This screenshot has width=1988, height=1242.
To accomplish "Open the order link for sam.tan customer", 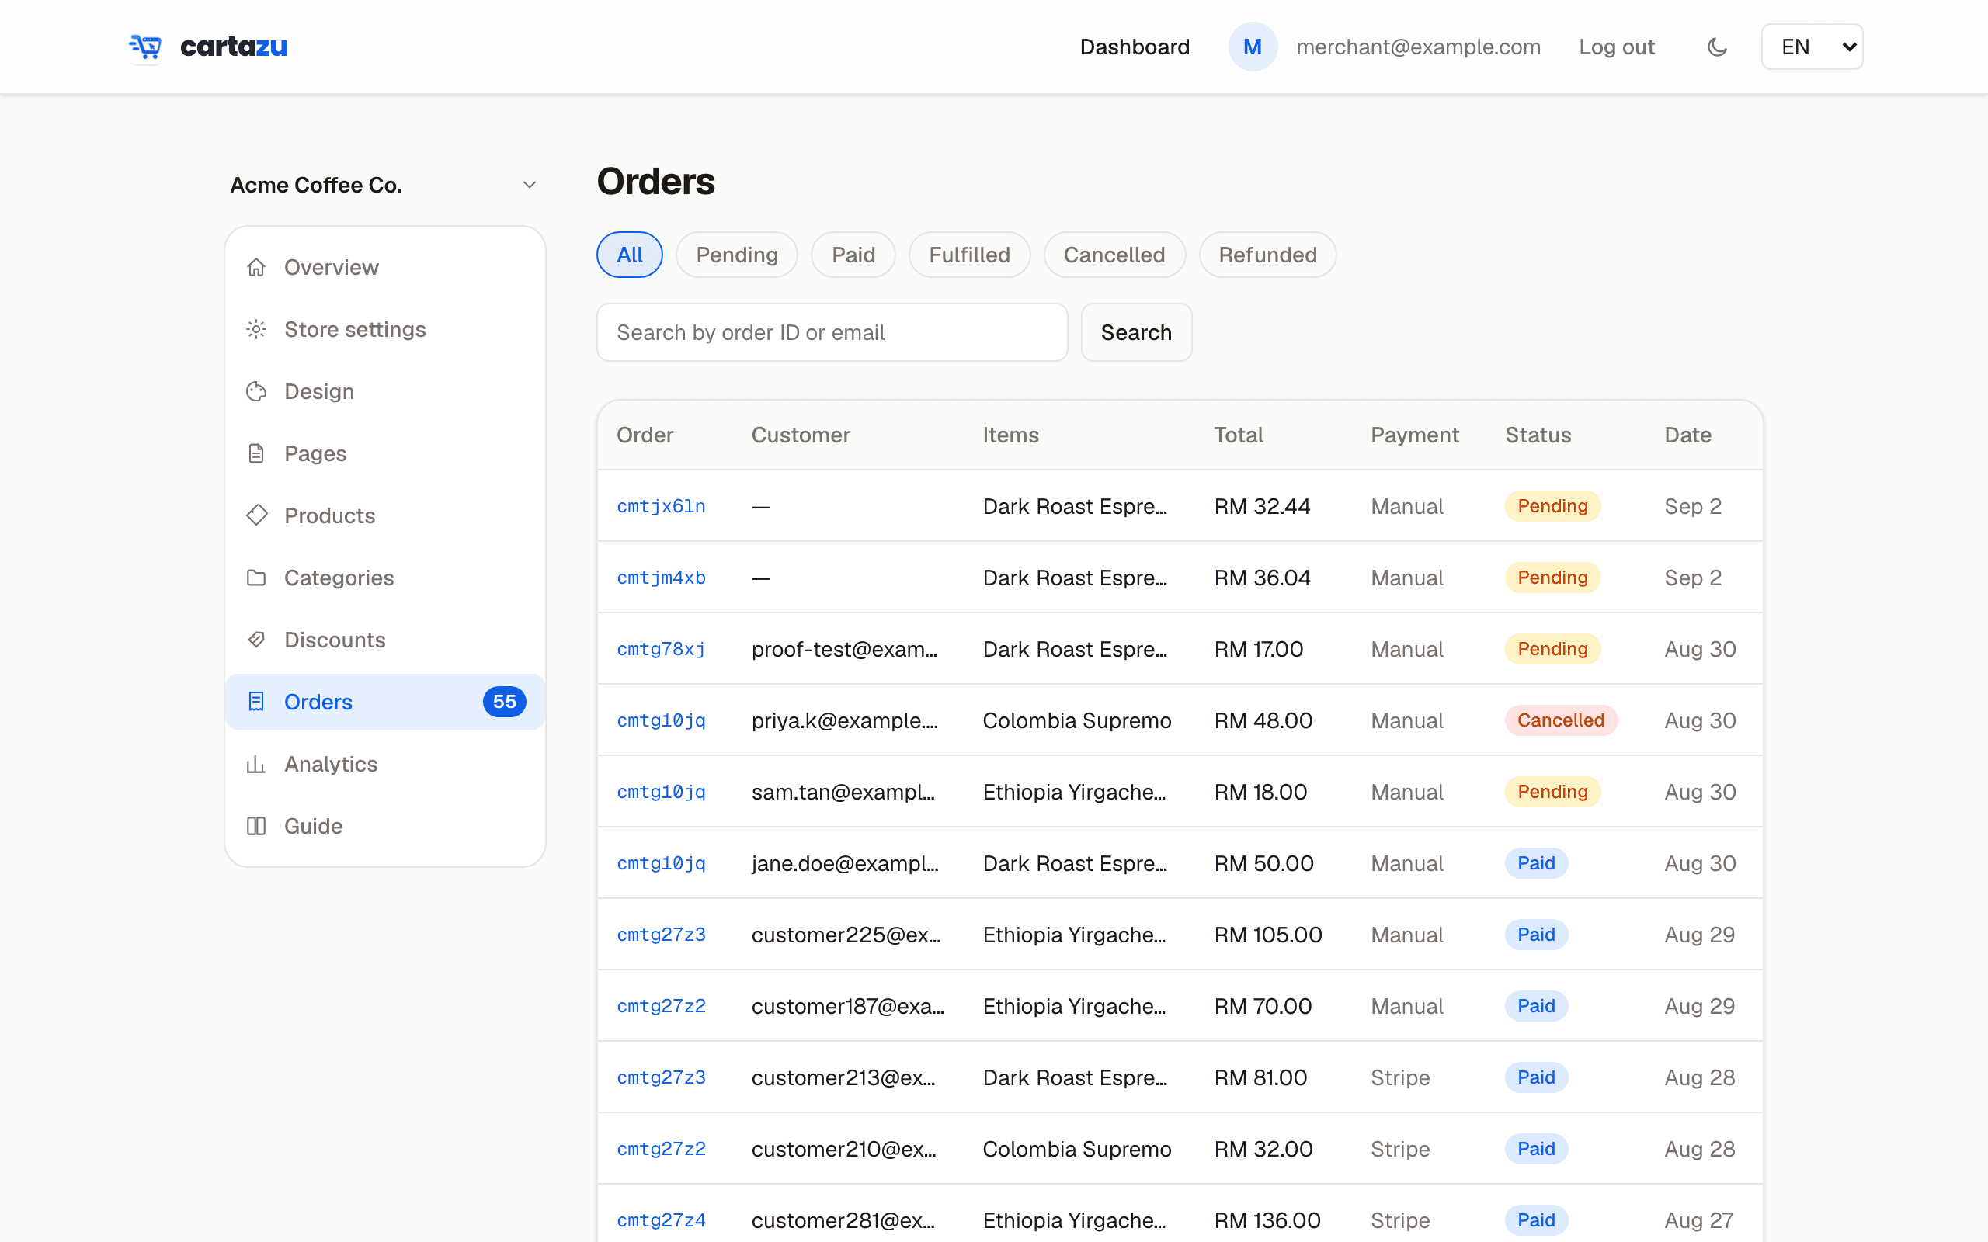I will coord(662,792).
